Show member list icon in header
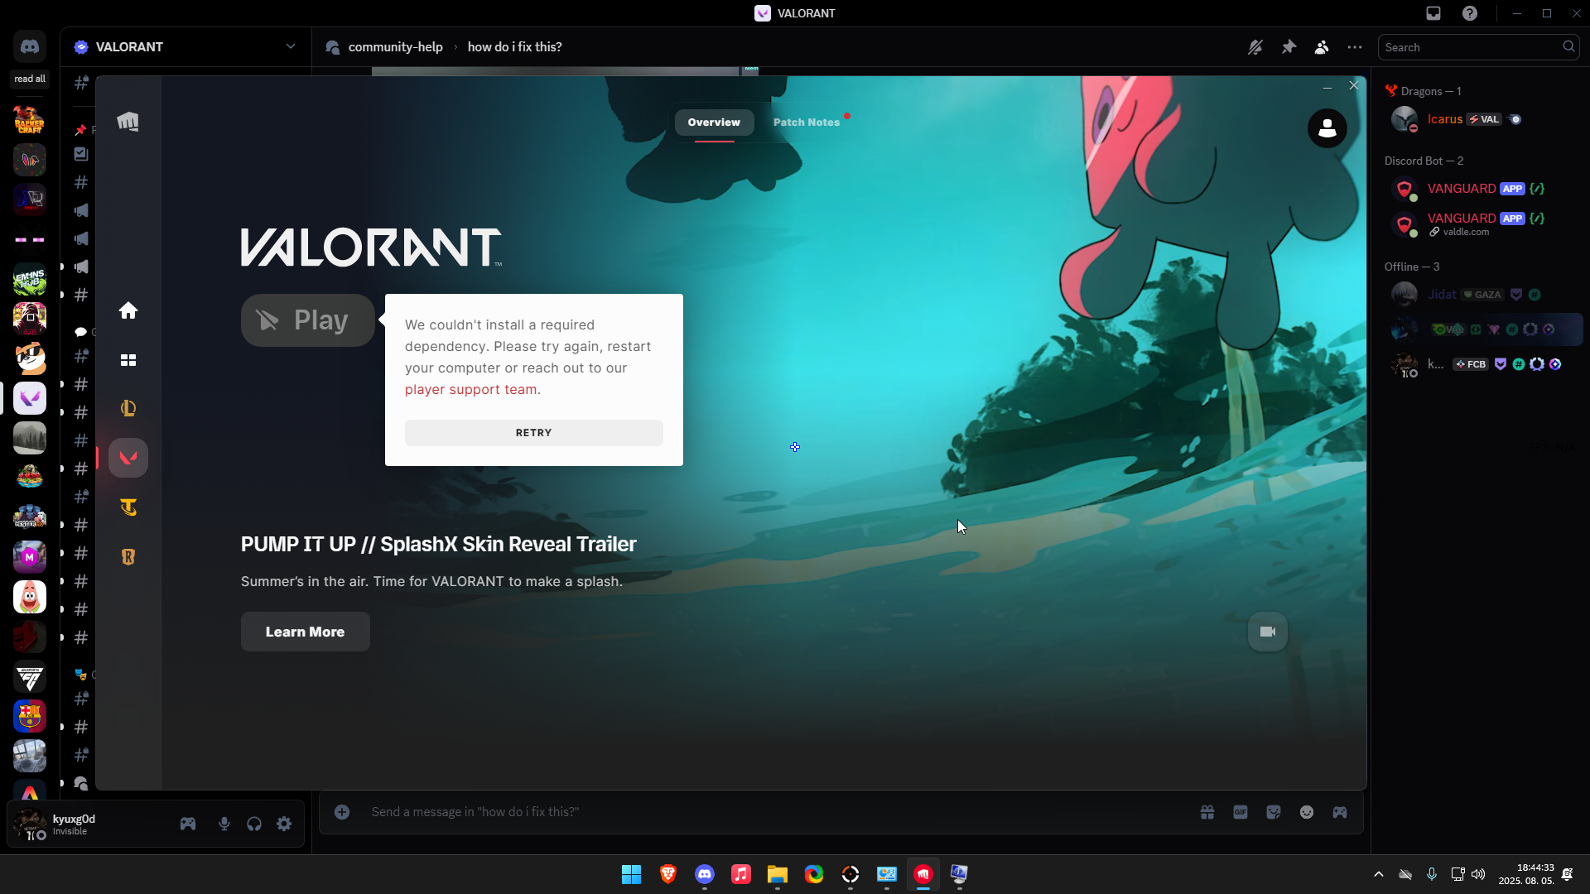 1322,47
